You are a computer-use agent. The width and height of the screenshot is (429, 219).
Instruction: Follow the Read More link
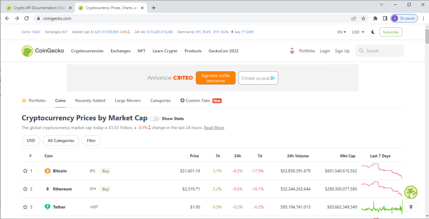(214, 128)
